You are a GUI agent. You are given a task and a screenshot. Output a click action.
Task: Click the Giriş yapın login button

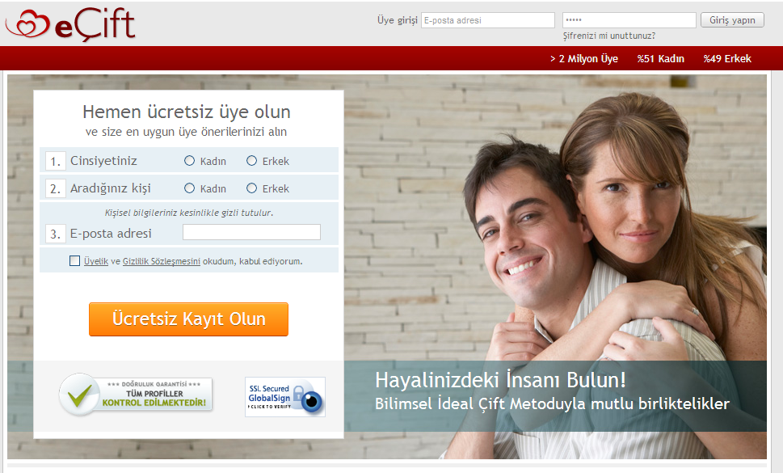(732, 20)
